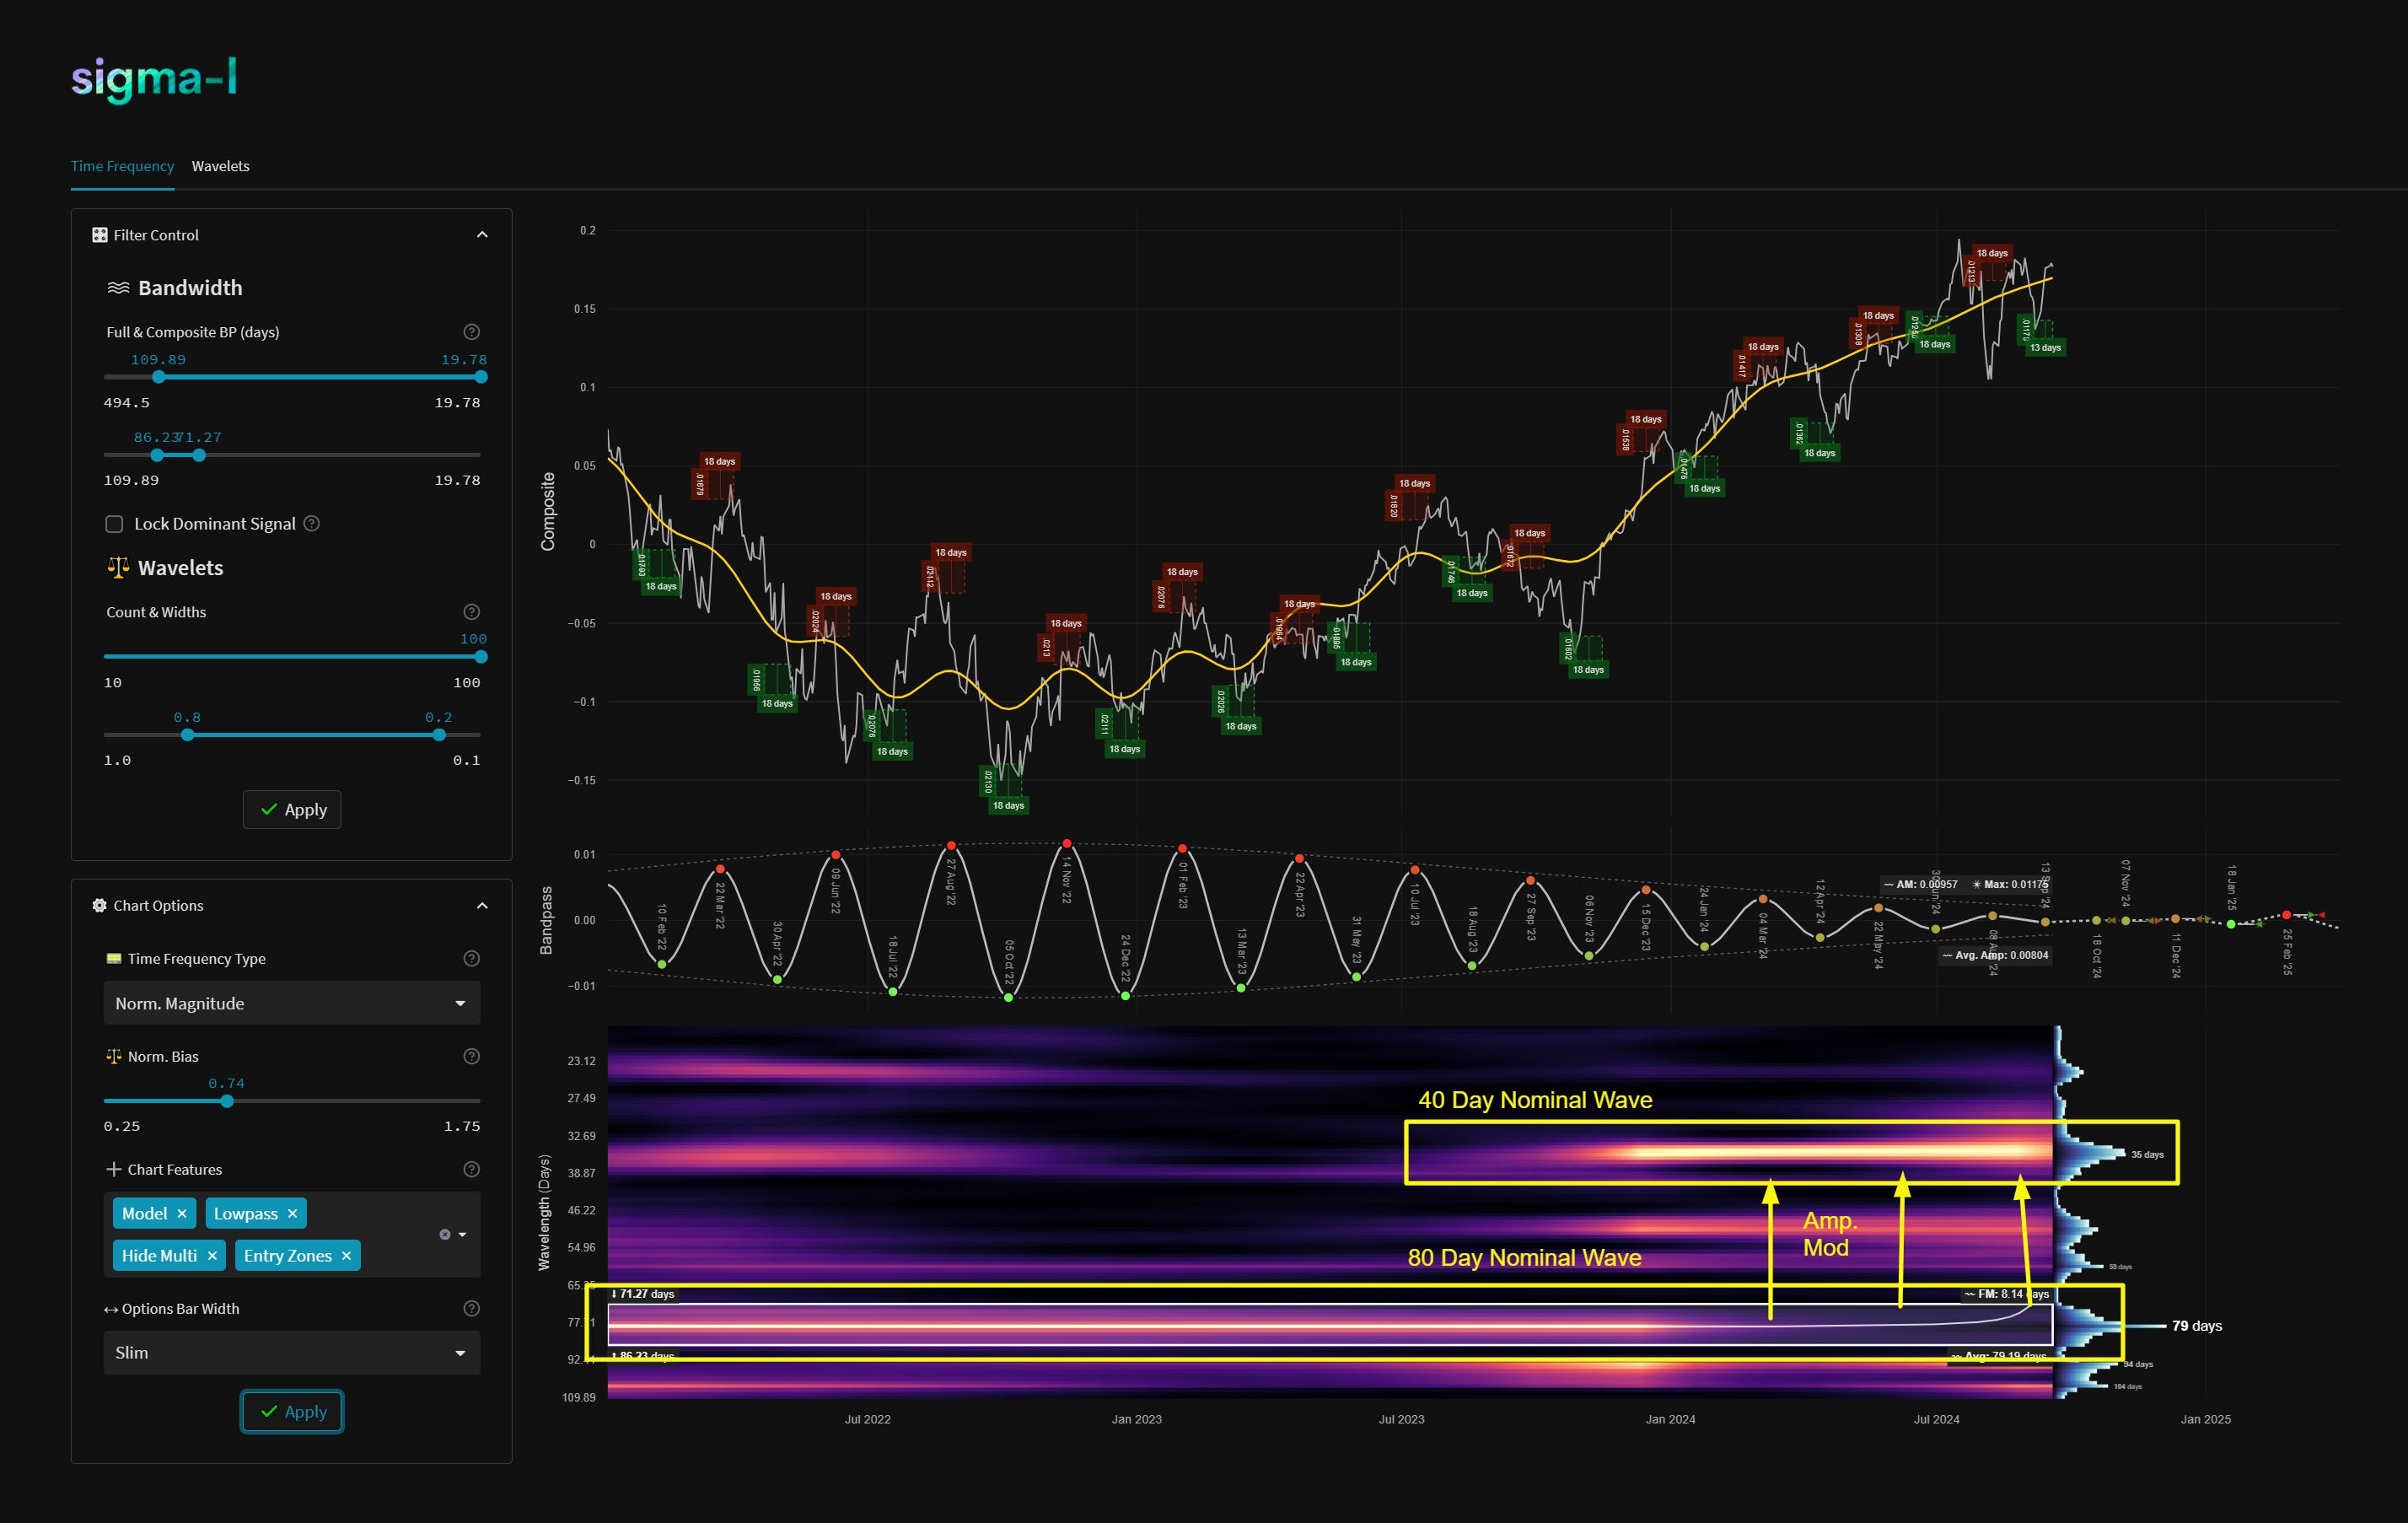
Task: Open the Slim width dropdown
Action: [x=292, y=1353]
